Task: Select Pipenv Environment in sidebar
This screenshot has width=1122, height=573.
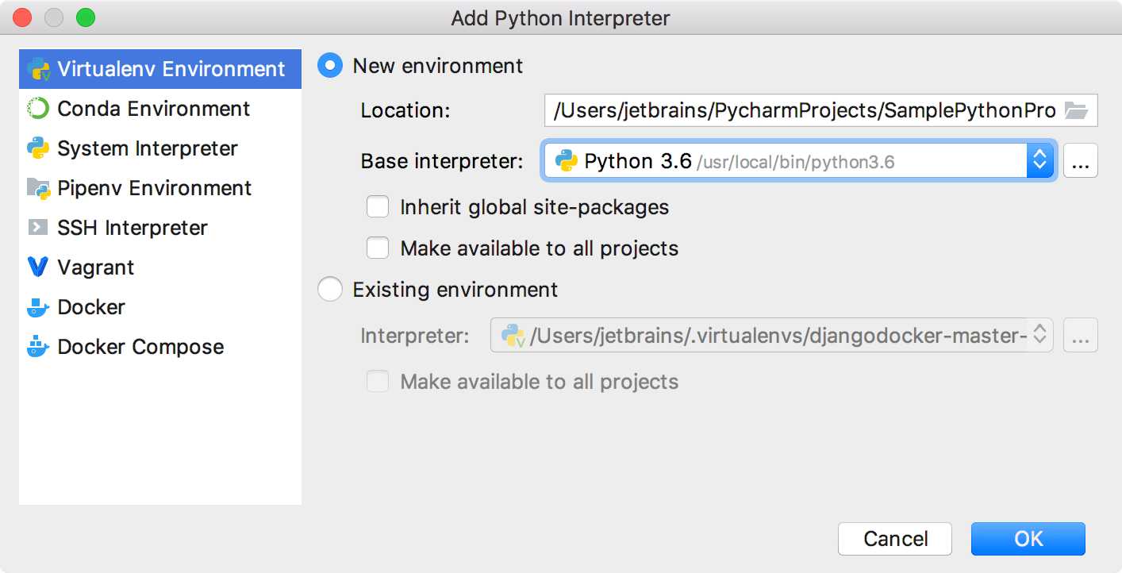Action: (x=160, y=188)
